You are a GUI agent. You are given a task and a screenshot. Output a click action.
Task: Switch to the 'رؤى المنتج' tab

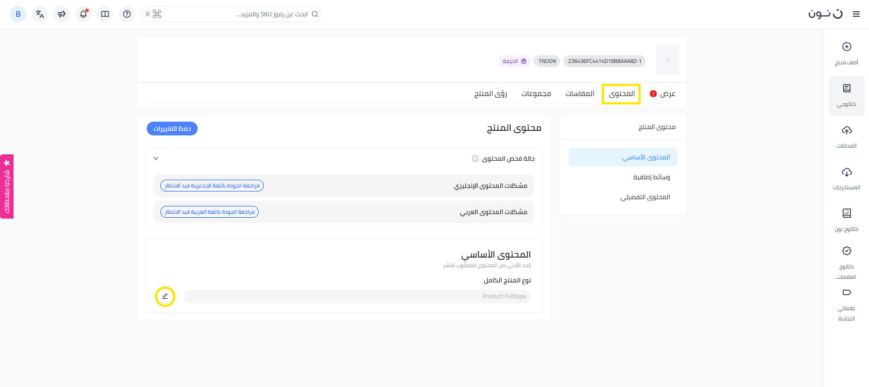click(x=490, y=94)
